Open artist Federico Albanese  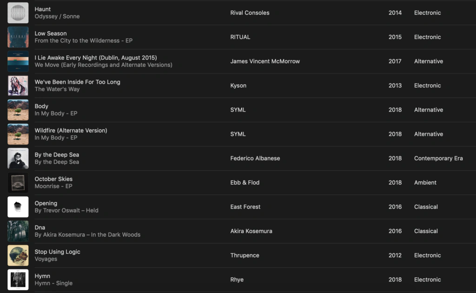pyautogui.click(x=255, y=159)
